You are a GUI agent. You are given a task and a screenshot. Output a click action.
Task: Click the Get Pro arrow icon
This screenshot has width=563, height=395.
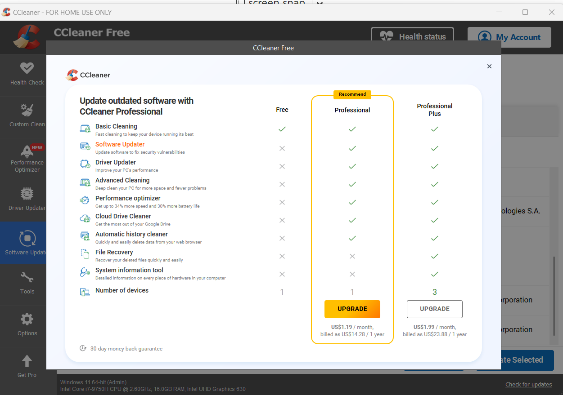27,361
